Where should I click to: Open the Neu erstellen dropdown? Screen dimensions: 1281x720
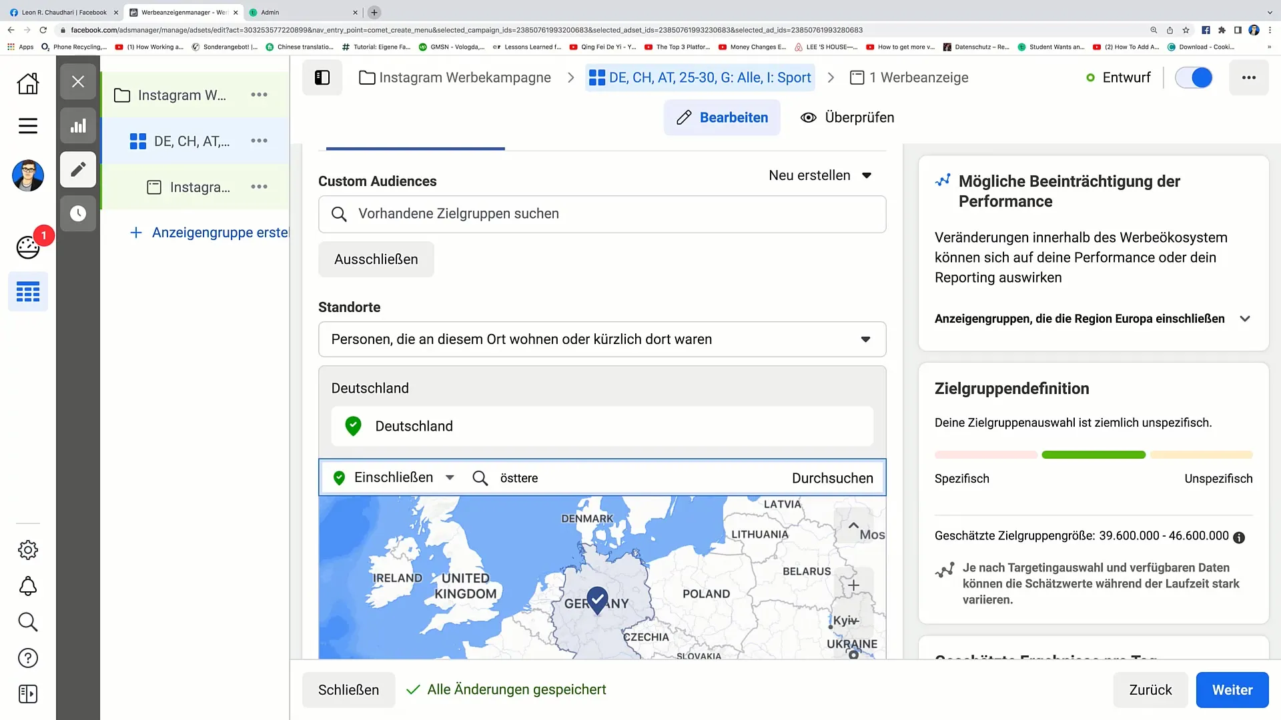820,175
